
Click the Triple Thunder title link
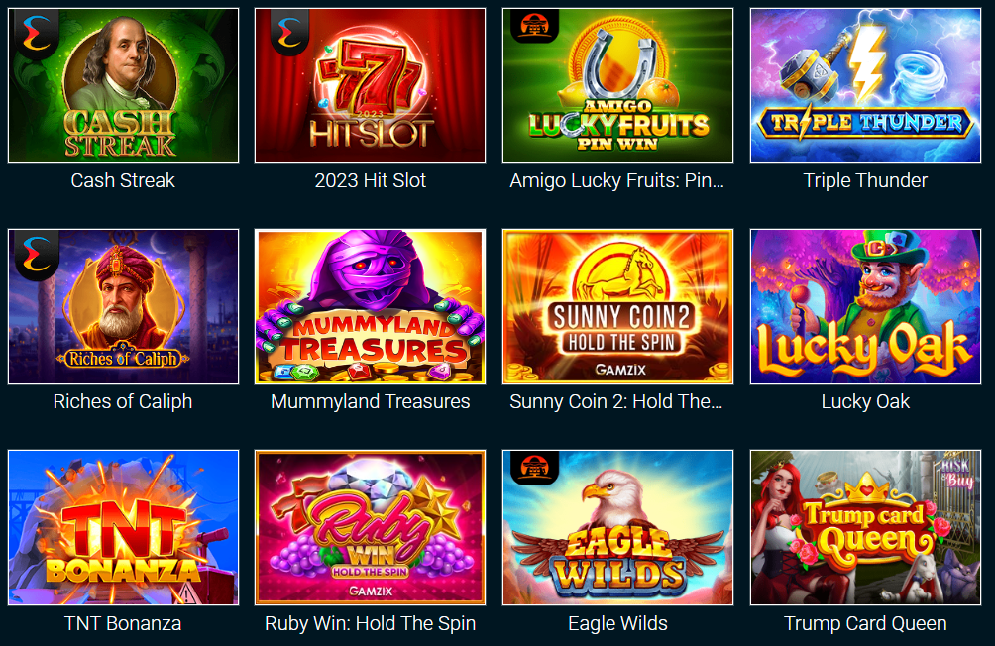(865, 181)
